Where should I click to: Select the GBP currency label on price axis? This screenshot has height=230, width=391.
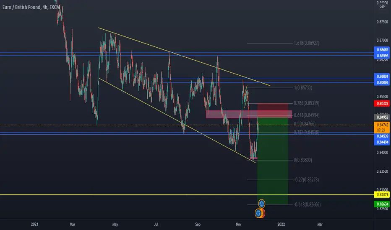tap(382, 6)
